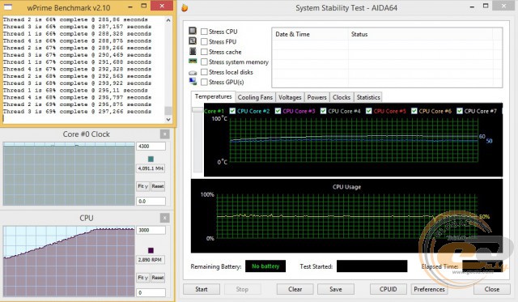Click the monitor icon beside Stress GPU(s)
This screenshot has height=302, width=518.
(193, 81)
